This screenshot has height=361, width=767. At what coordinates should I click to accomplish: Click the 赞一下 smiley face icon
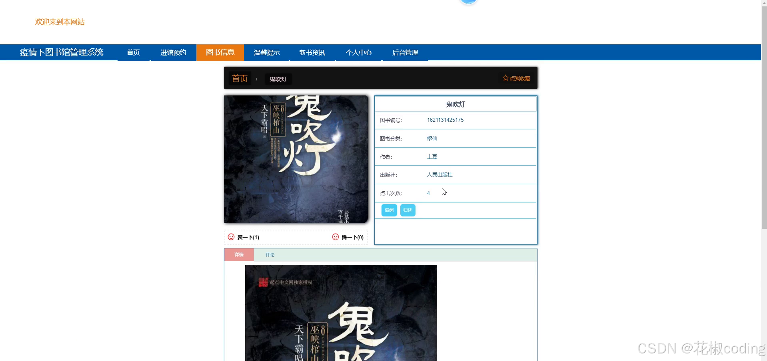(231, 237)
